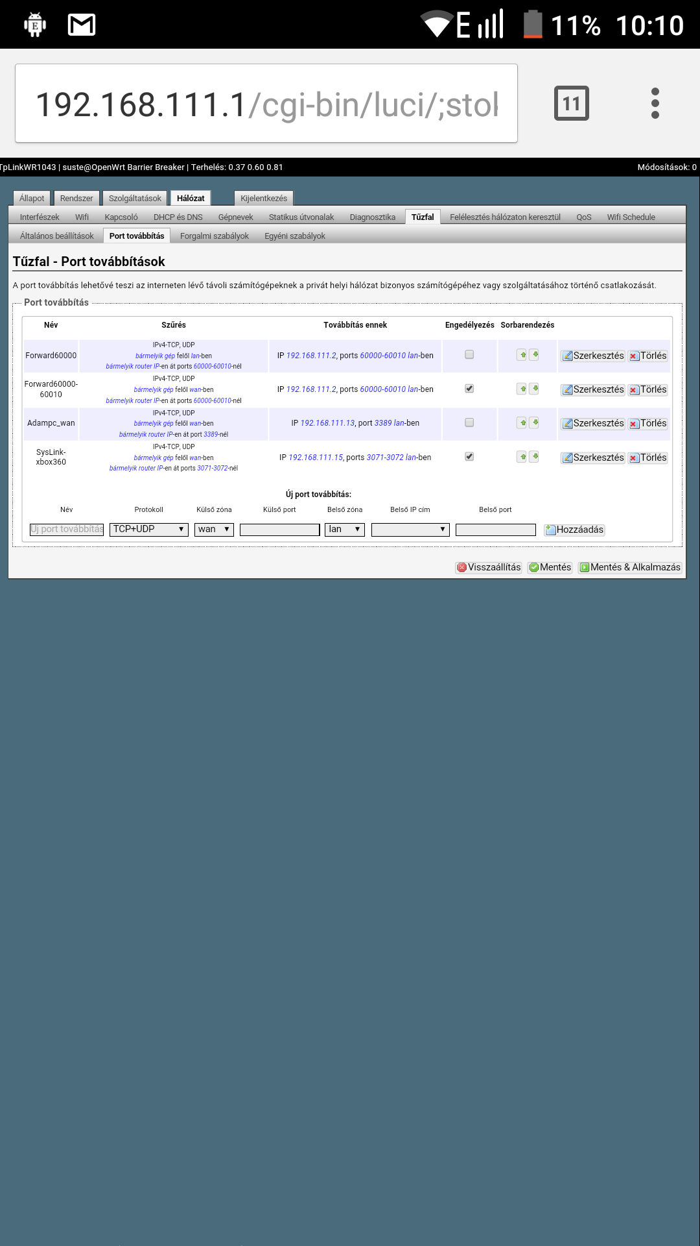
Task: Tap the Android debug notification icon
Action: point(35,25)
